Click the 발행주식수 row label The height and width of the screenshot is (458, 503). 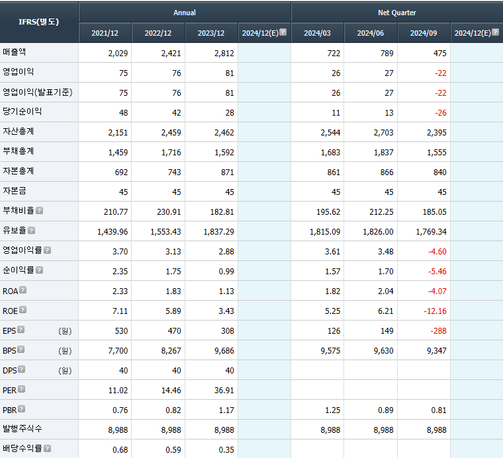pos(22,428)
